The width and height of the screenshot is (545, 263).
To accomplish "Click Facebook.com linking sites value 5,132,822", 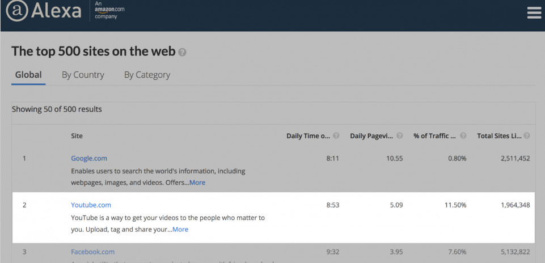I will 516,252.
